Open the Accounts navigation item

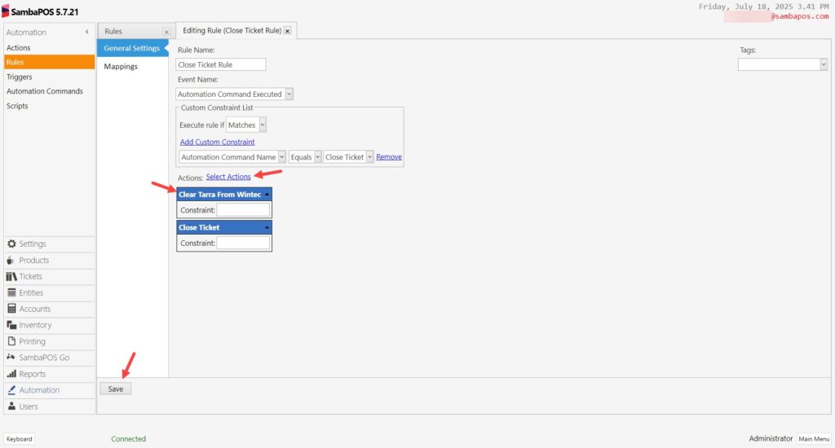click(50, 309)
